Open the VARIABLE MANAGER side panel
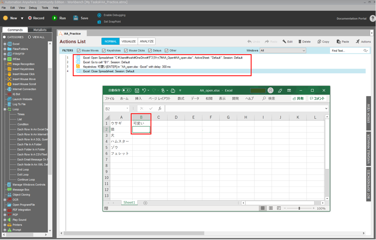 click(369, 149)
